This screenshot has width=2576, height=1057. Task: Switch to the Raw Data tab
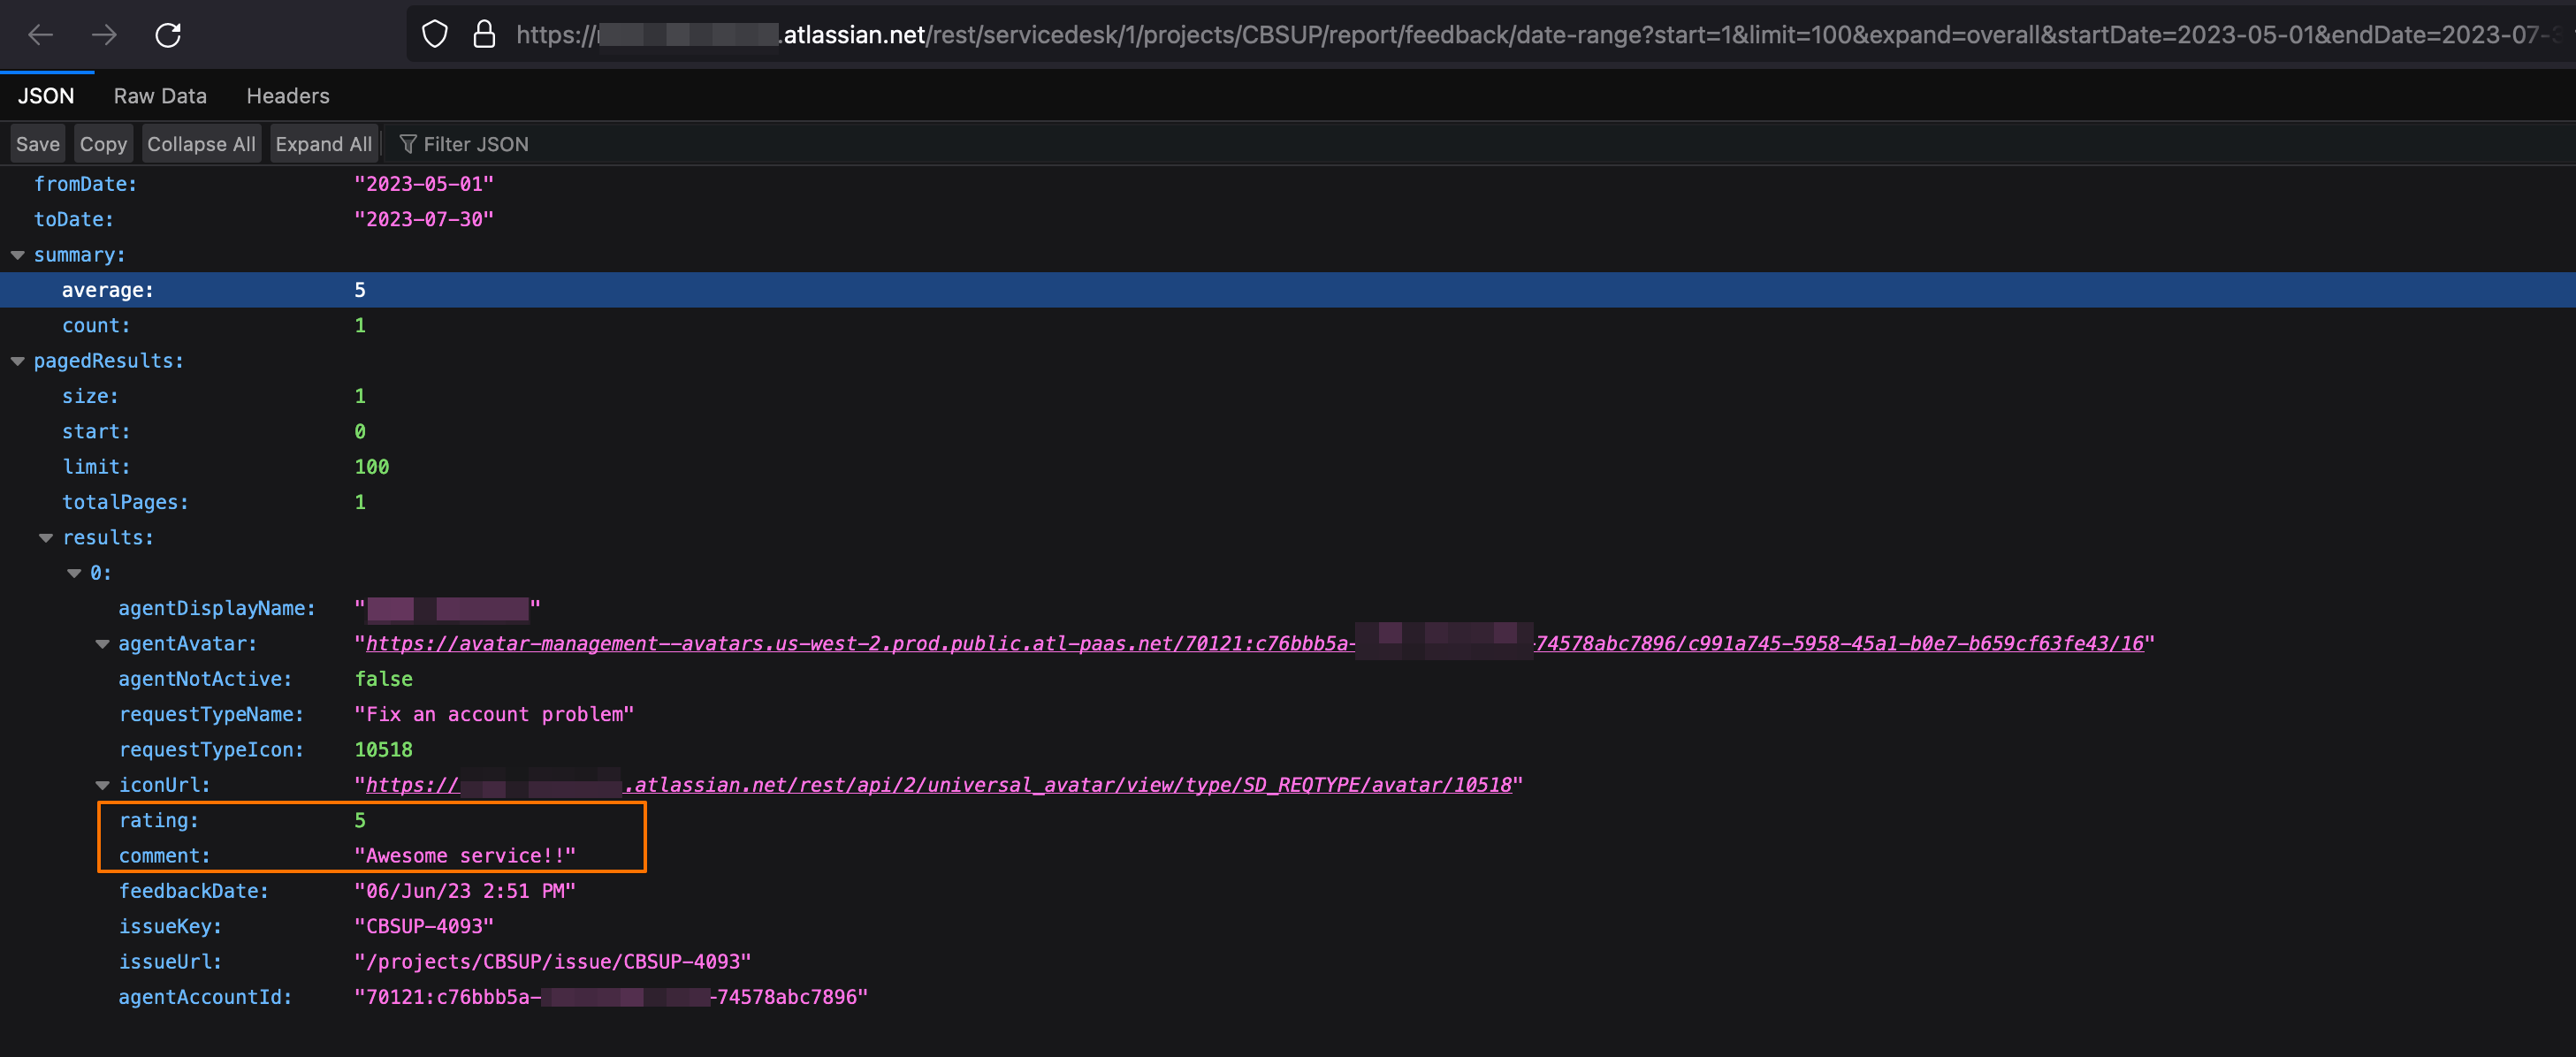tap(160, 96)
